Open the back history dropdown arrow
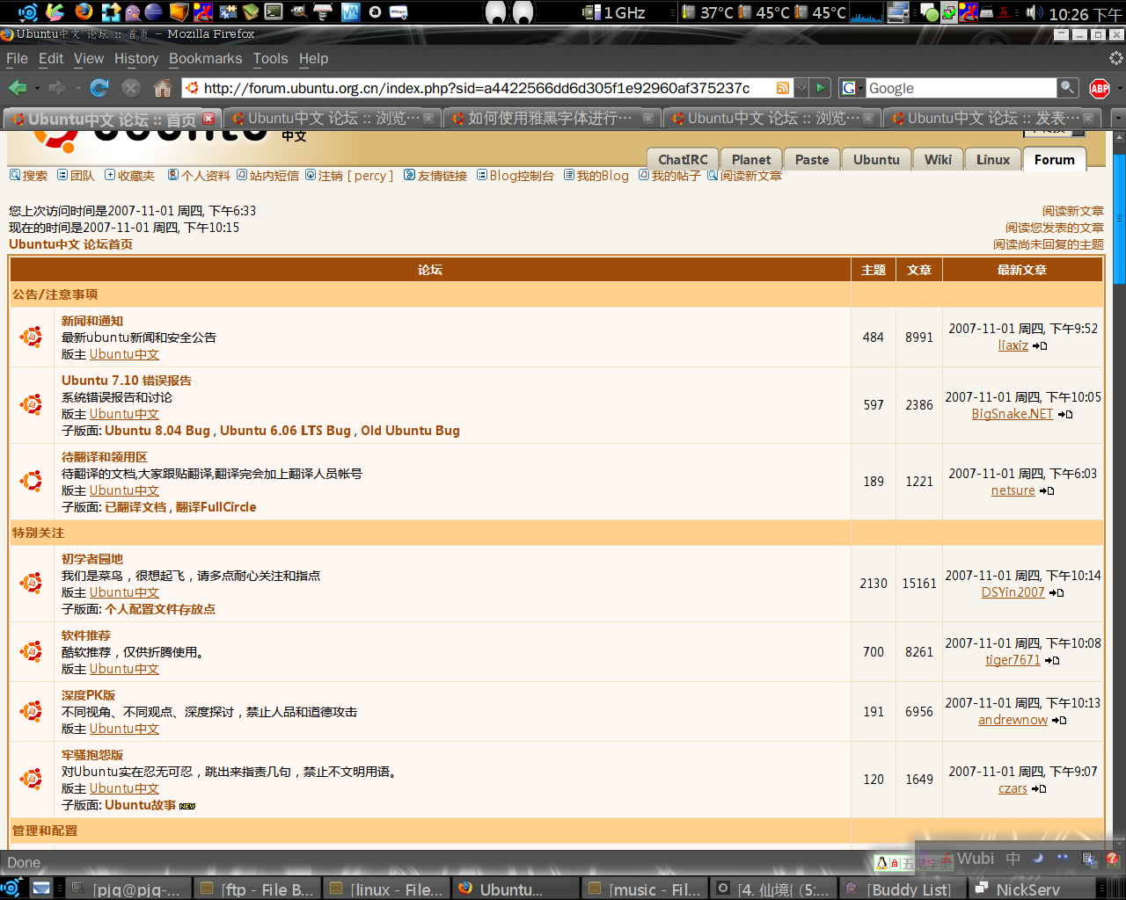The height and width of the screenshot is (900, 1126). click(37, 88)
